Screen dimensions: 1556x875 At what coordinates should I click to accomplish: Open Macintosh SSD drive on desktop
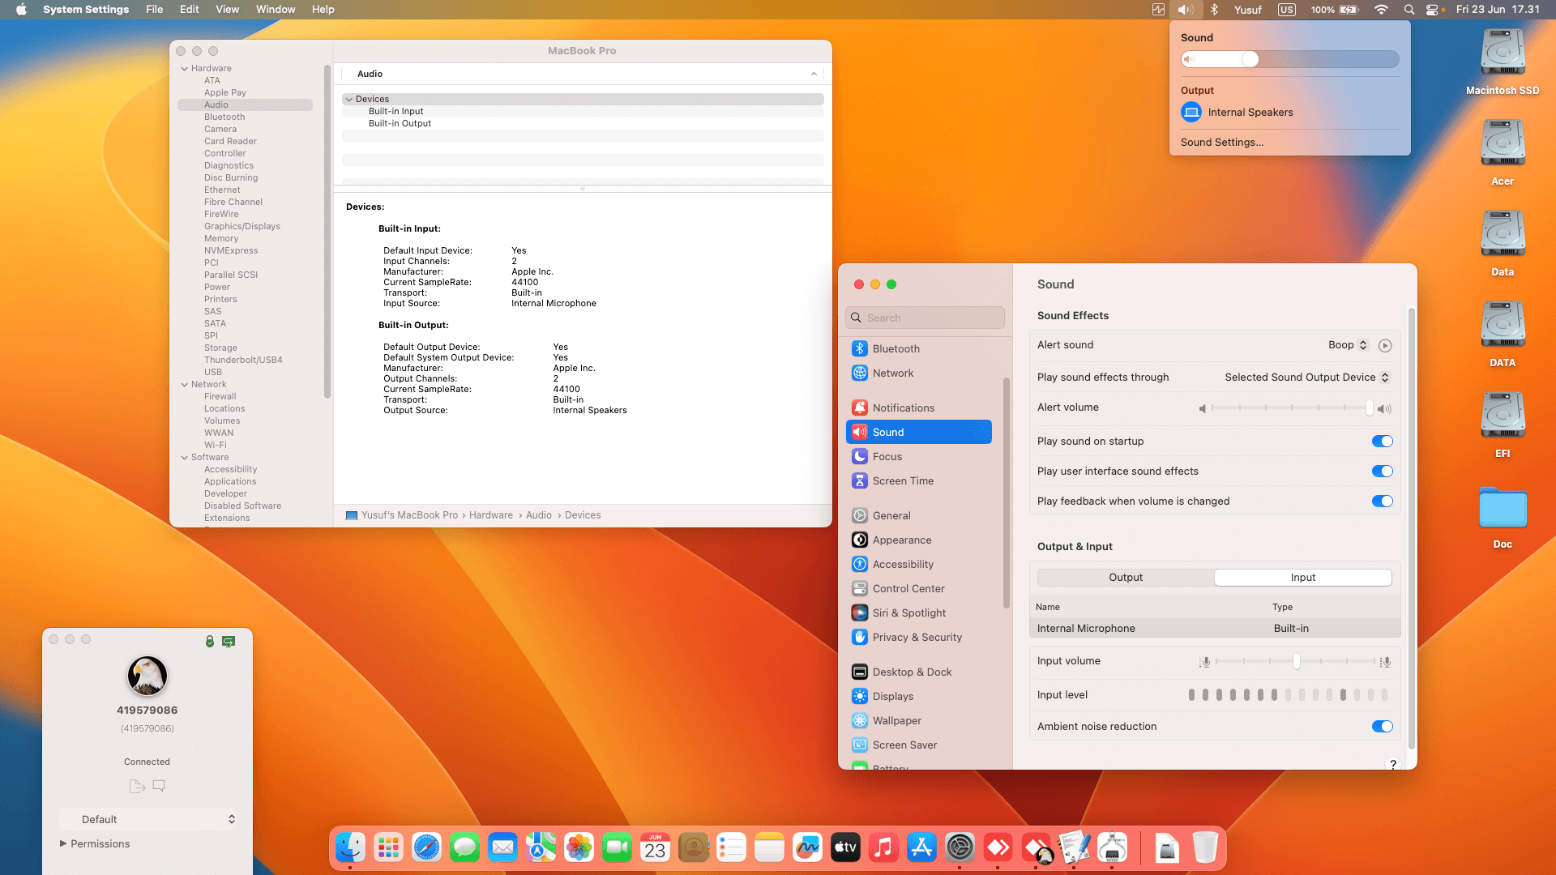[x=1503, y=63]
